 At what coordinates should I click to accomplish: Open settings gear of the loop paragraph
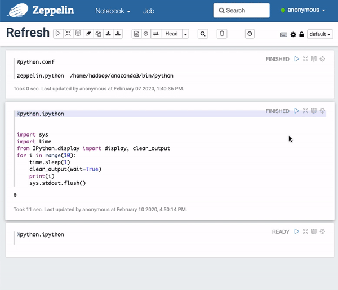pos(322,111)
